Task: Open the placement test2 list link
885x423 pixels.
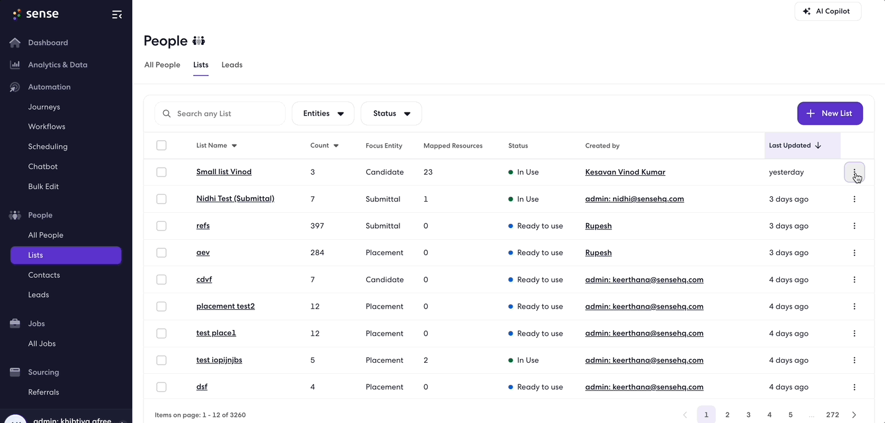Action: pyautogui.click(x=226, y=306)
